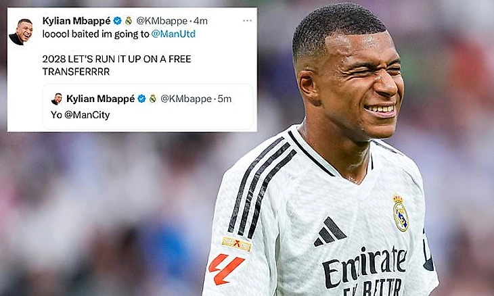The width and height of the screenshot is (494, 296).
Task: Open the quoted tweet's Kylian Mbappé name
Action: 101,99
